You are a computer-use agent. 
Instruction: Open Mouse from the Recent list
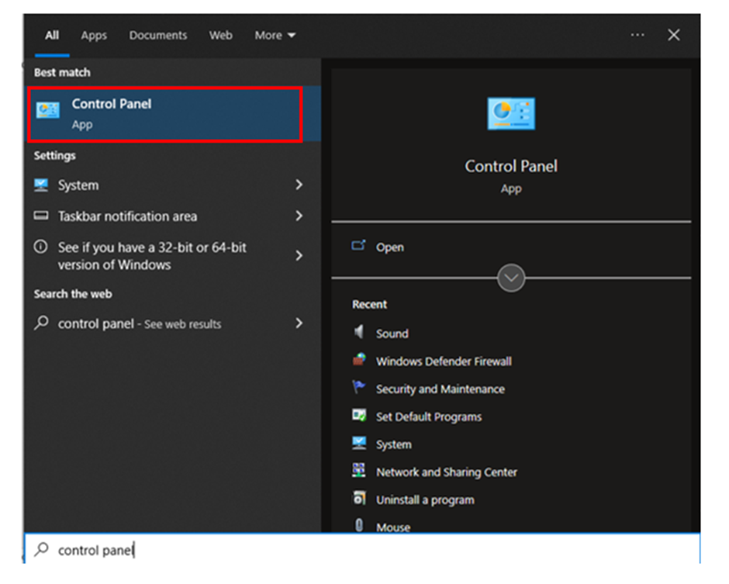(x=393, y=527)
